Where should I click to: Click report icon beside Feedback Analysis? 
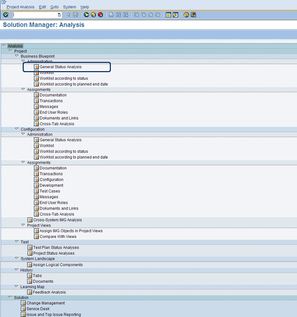pos(29,292)
